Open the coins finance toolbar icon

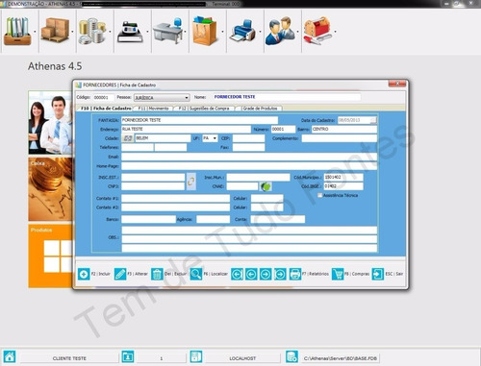[x=92, y=31]
